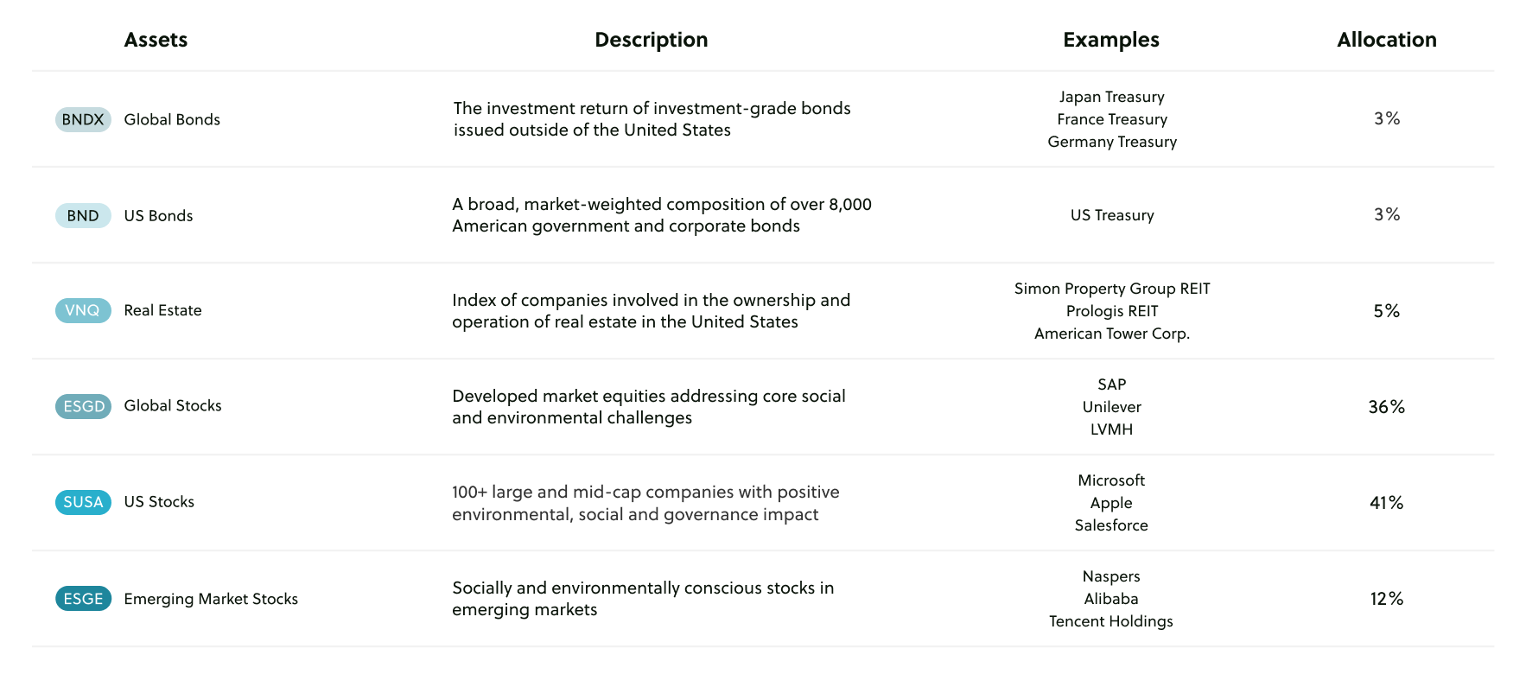
Task: Click the ESGE ticker badge
Action: point(83,599)
